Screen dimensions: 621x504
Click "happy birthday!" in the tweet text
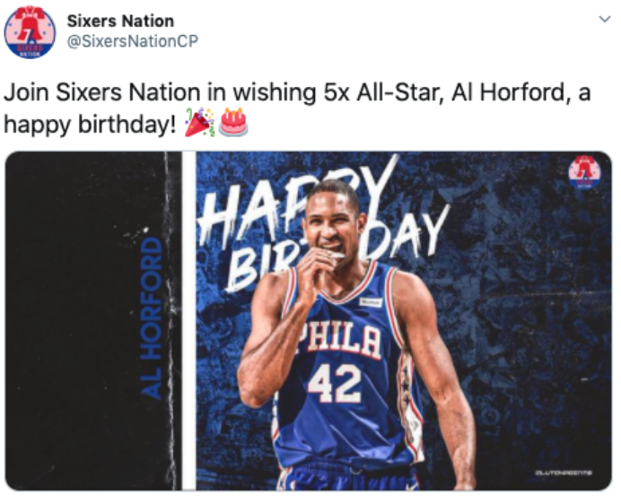(91, 124)
